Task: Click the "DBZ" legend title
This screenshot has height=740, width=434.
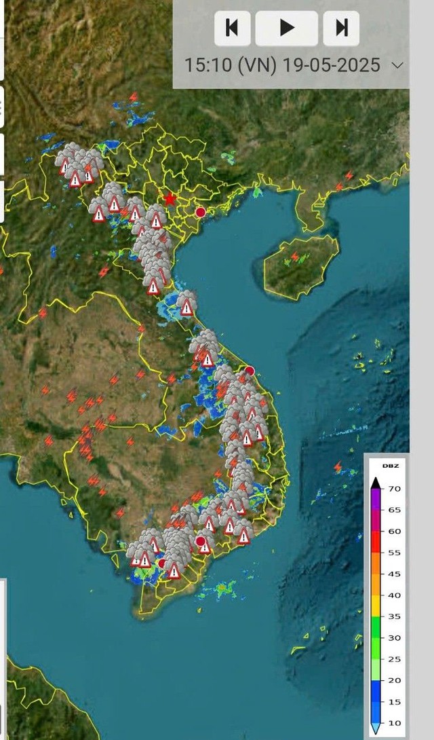Action: 391,466
